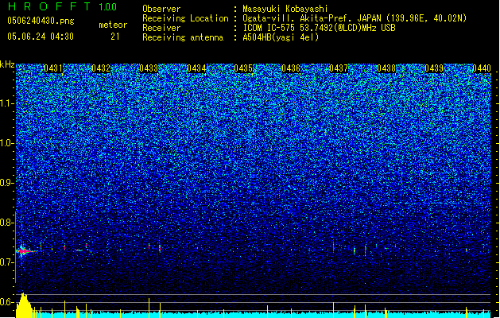
Task: Click the 0440 time marker
Action: (481, 68)
